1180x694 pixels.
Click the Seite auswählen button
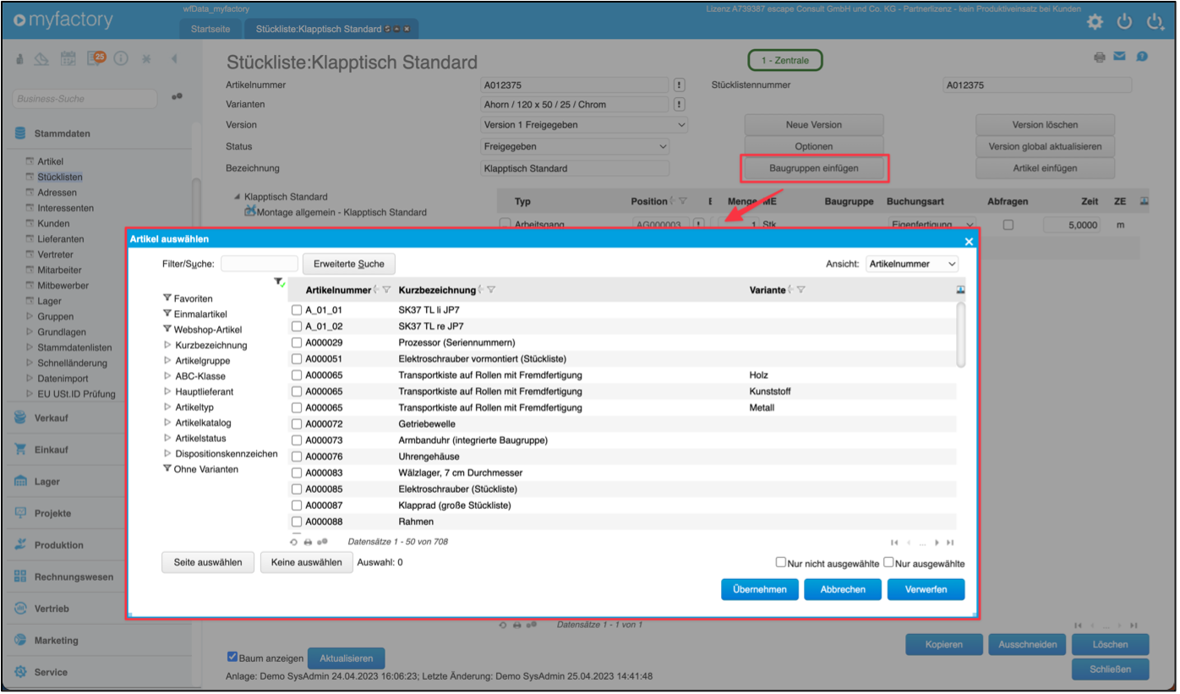(x=208, y=562)
